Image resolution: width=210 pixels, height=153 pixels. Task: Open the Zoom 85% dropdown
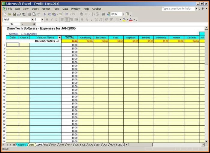[123, 14]
